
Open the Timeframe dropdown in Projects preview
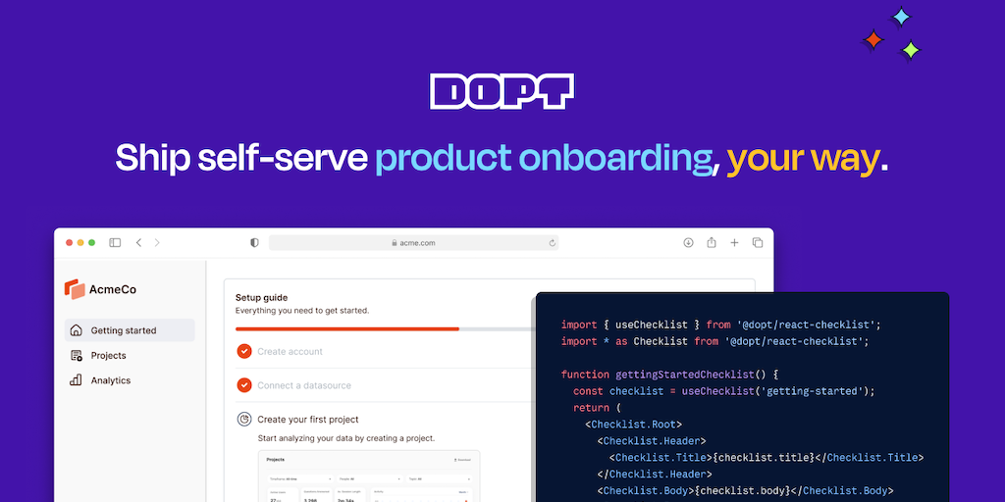coord(300,478)
